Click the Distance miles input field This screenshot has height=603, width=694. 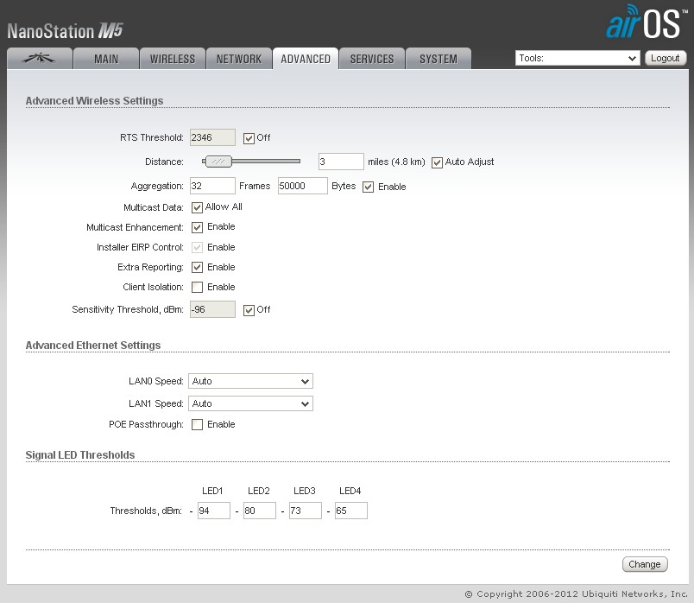click(341, 162)
